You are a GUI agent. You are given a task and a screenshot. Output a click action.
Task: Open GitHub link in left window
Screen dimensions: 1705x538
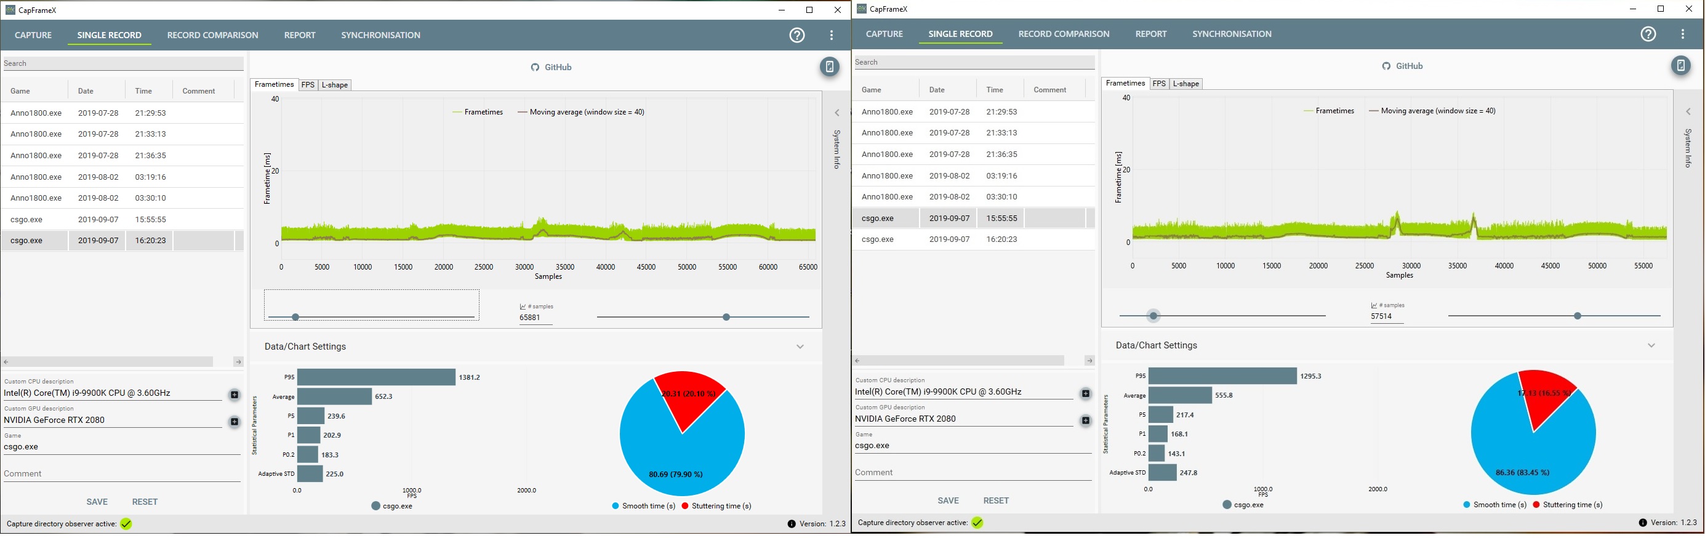click(551, 67)
